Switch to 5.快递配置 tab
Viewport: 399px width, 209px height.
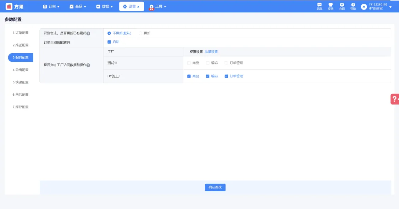[x=21, y=82]
